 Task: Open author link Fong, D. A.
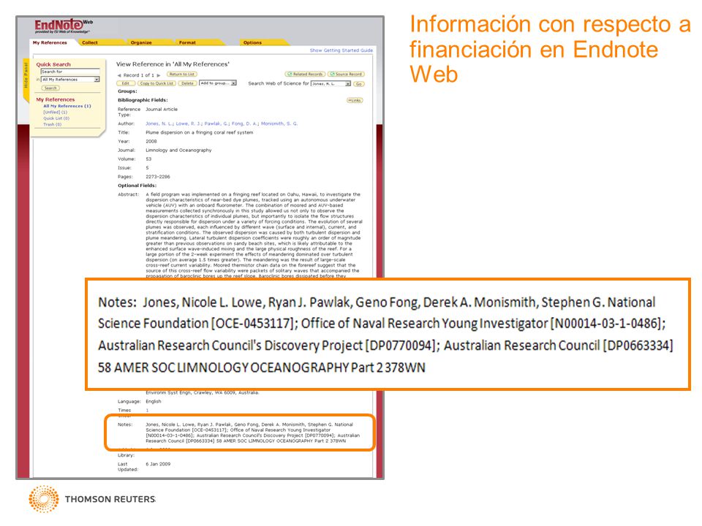click(245, 123)
